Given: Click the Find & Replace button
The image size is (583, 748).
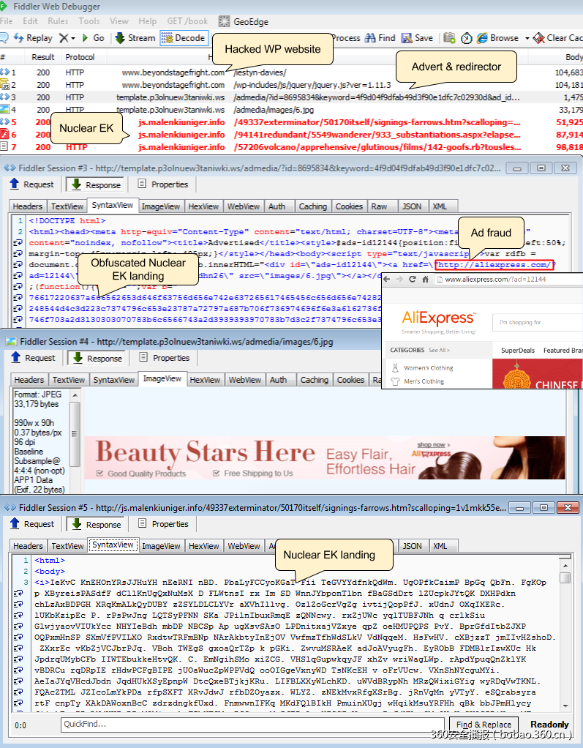Looking at the screenshot, I should coord(483,725).
